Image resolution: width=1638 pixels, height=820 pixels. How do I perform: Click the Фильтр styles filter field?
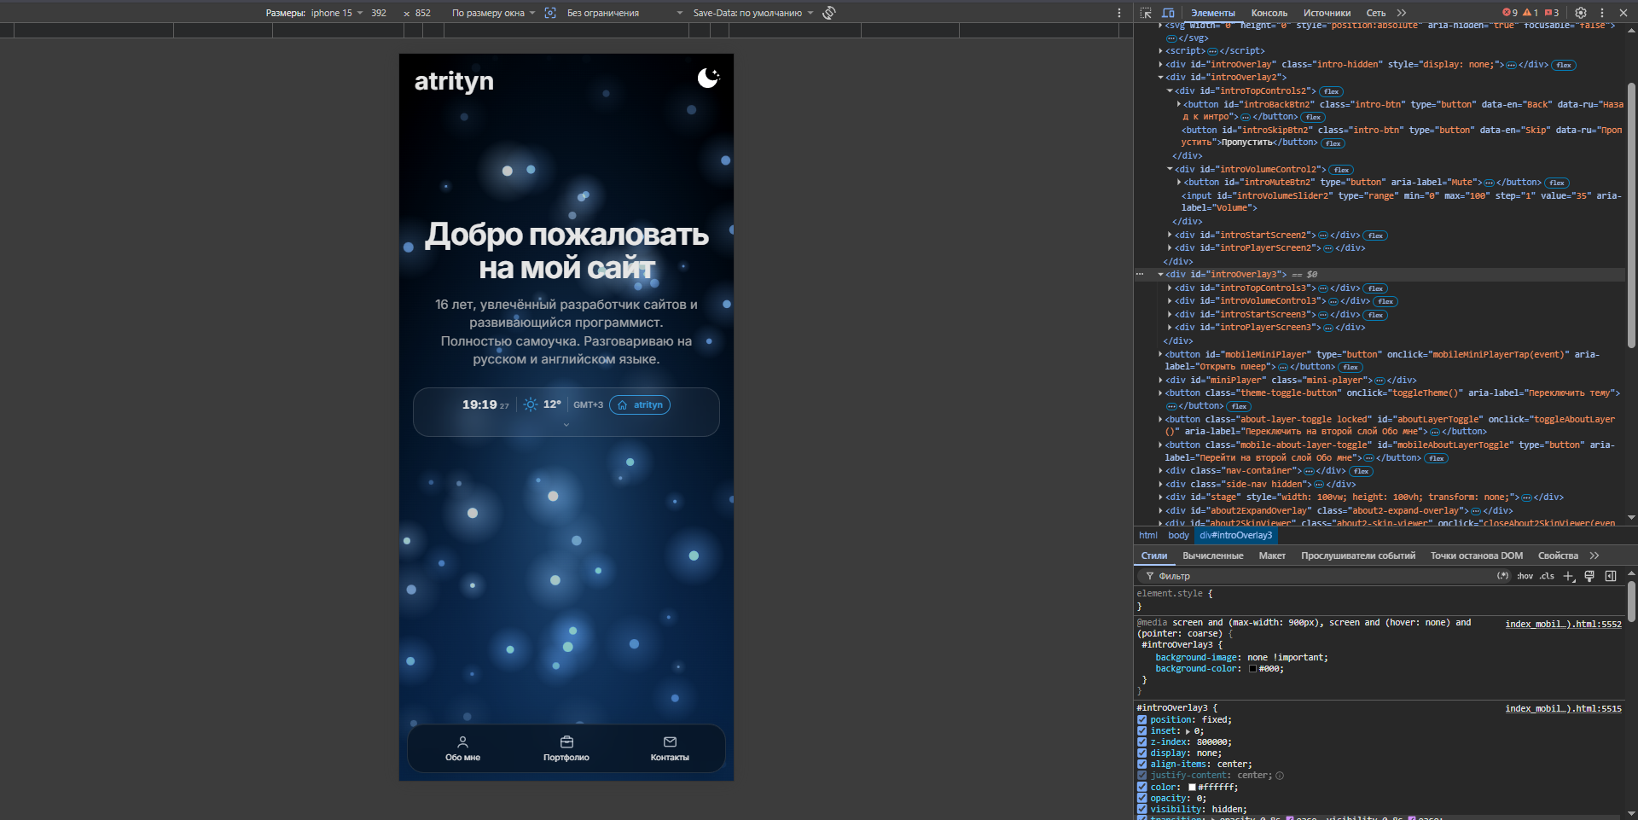1322,576
